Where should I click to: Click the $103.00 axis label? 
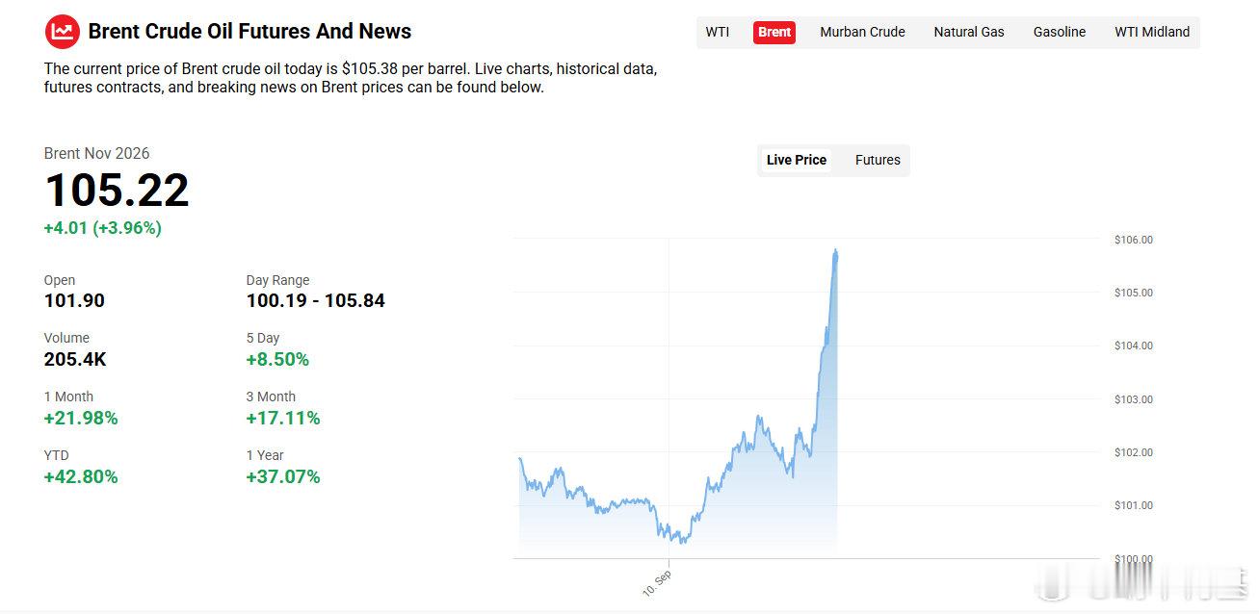click(1133, 399)
